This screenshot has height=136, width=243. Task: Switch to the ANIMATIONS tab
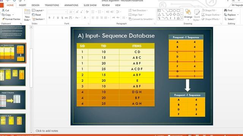point(71,5)
